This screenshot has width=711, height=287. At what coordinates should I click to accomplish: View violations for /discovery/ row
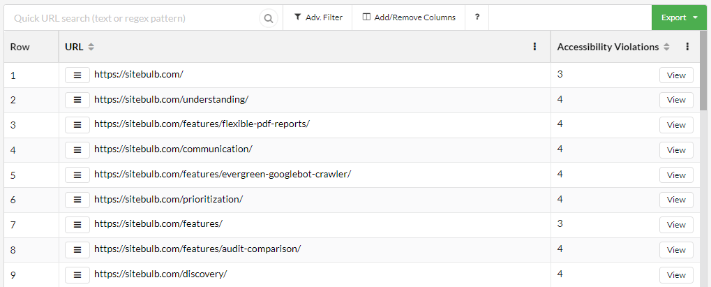click(x=676, y=274)
